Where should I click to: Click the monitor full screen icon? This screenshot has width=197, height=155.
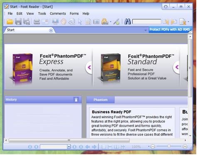coord(55,22)
